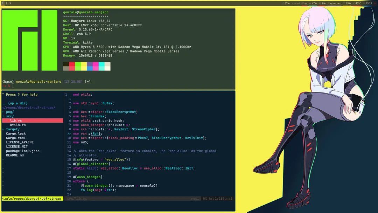The height and width of the screenshot is (213, 378).
Task: Click the clock showing 13:29
Action: tap(369, 3)
